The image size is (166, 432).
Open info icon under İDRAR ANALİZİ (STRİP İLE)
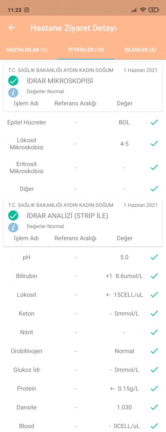tap(13, 227)
